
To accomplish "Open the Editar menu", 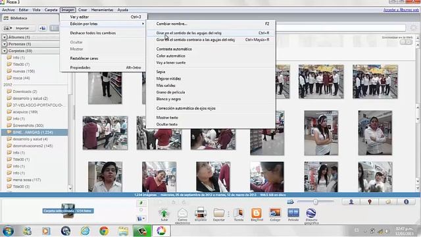I will tap(24, 10).
